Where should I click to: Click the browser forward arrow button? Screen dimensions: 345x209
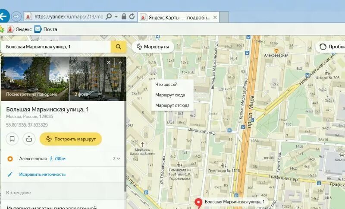[16, 16]
